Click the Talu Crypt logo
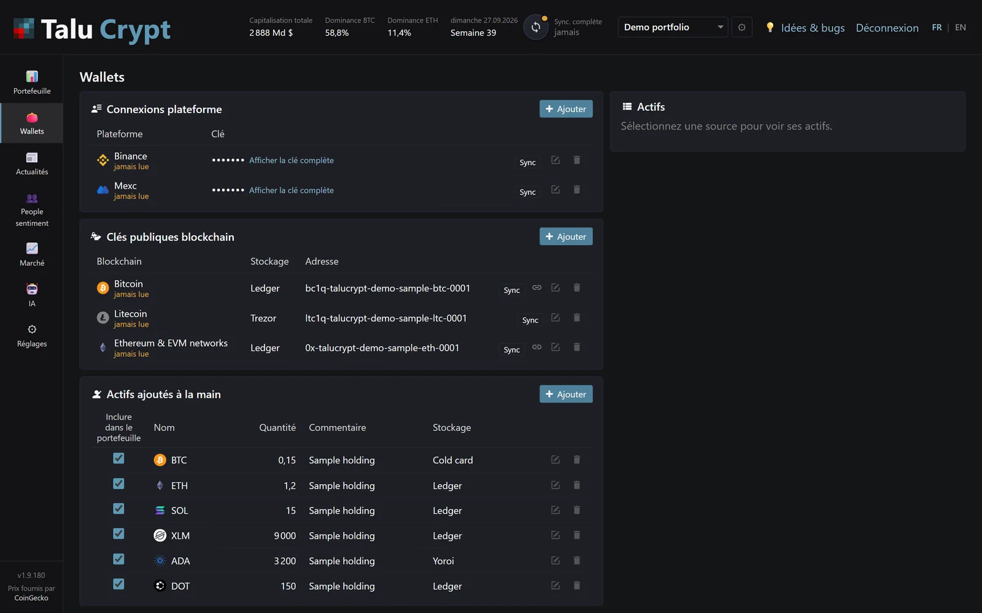The height and width of the screenshot is (613, 982). [x=92, y=29]
